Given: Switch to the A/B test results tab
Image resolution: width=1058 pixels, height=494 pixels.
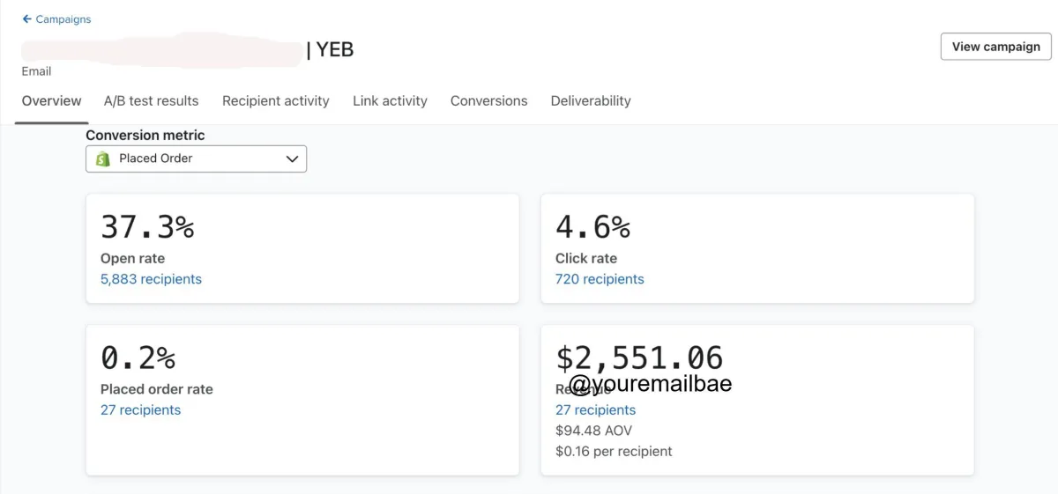Looking at the screenshot, I should 151,101.
